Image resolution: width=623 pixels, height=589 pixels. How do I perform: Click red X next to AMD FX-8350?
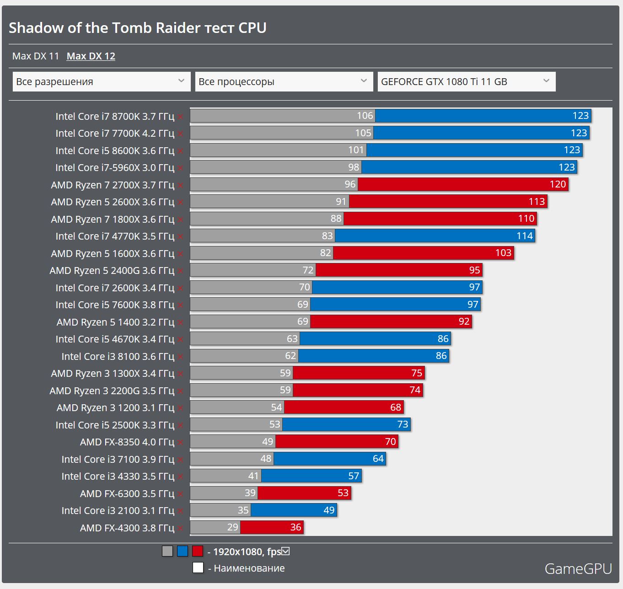tap(181, 443)
